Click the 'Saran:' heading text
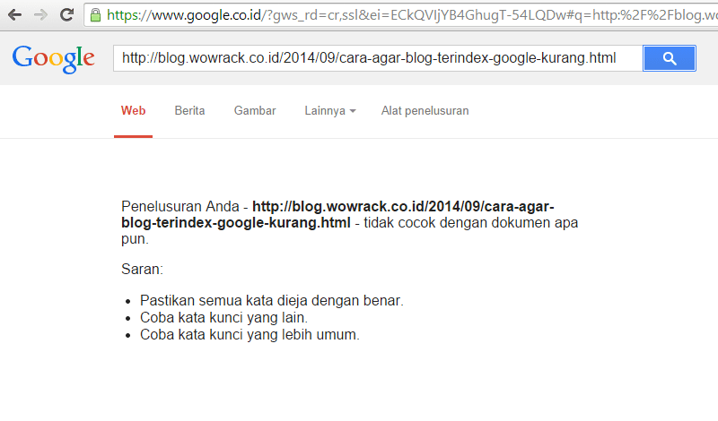718x421 pixels. coord(142,269)
